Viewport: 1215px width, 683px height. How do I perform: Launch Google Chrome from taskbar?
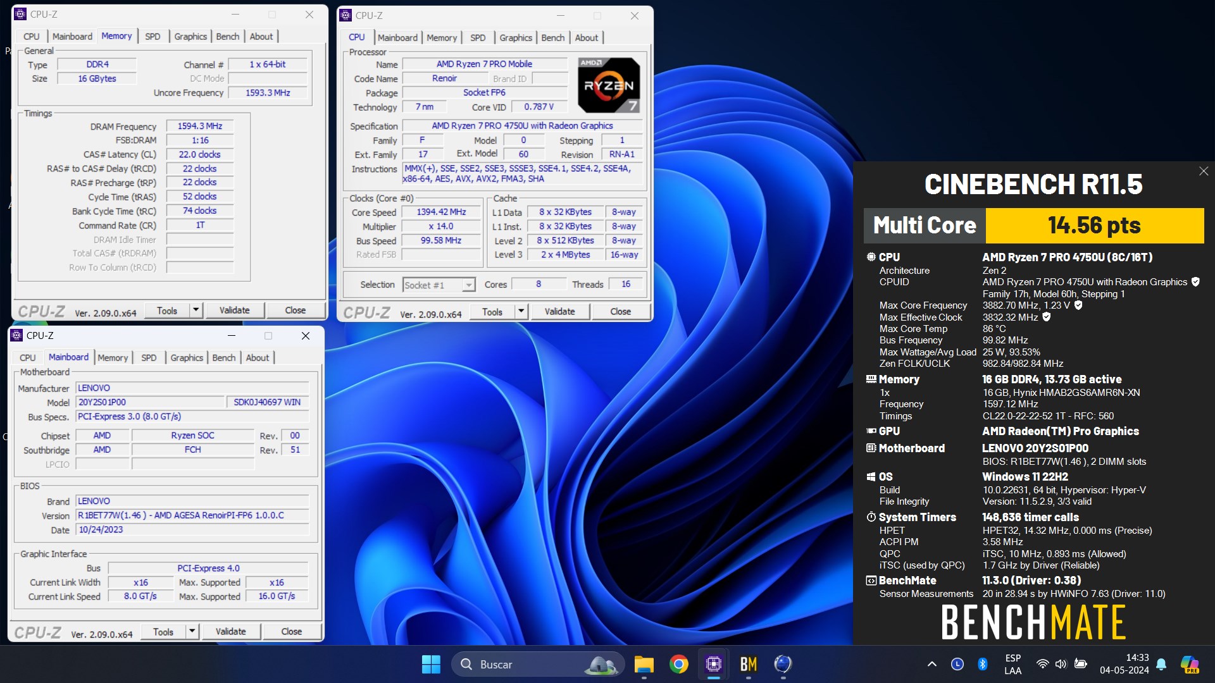click(679, 664)
